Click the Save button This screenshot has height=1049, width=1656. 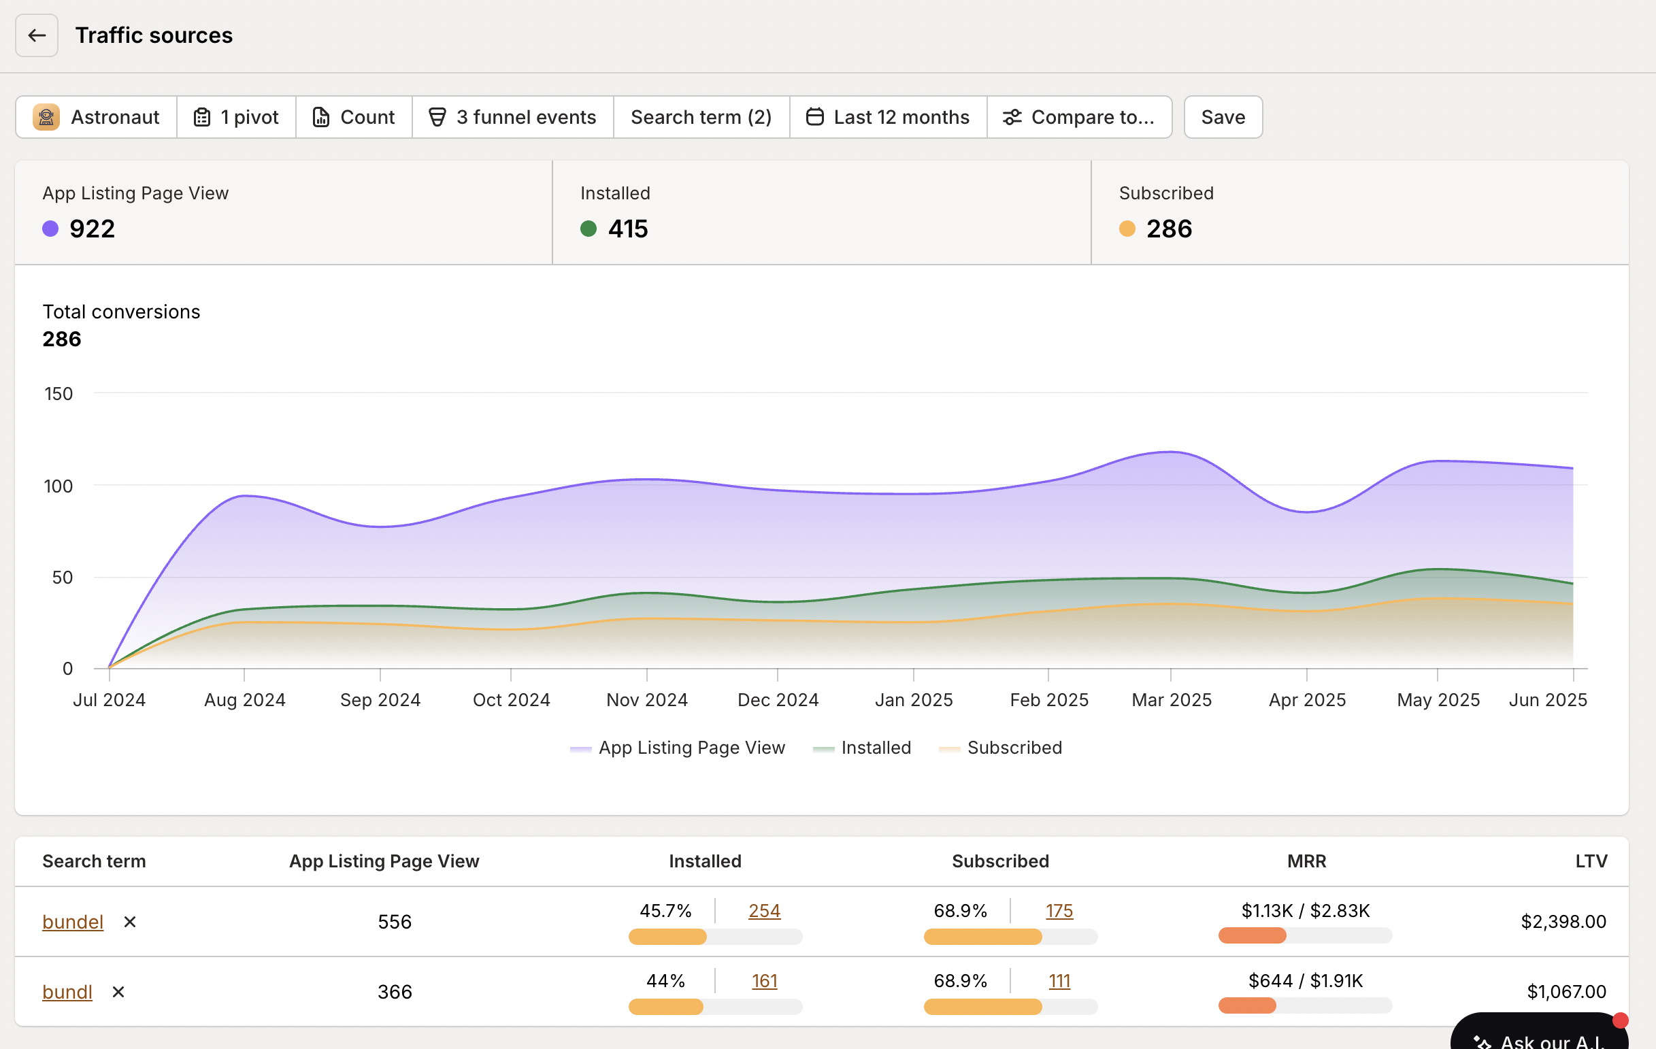(x=1222, y=117)
